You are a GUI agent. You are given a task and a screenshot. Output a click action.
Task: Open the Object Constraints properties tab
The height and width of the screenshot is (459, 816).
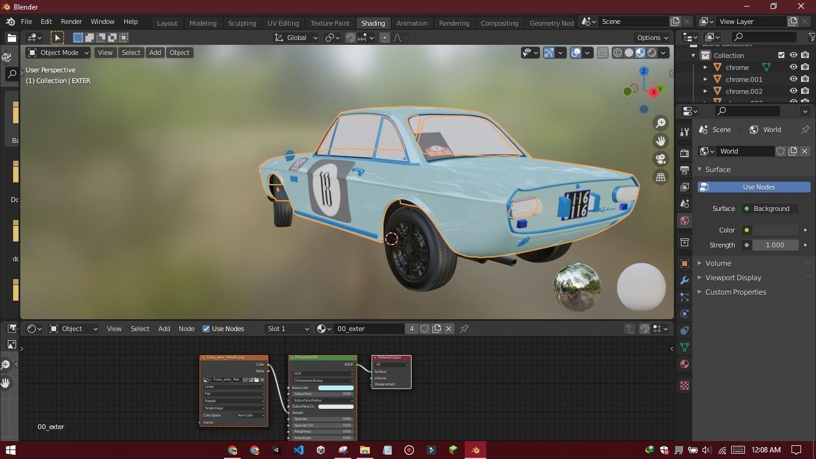click(685, 331)
